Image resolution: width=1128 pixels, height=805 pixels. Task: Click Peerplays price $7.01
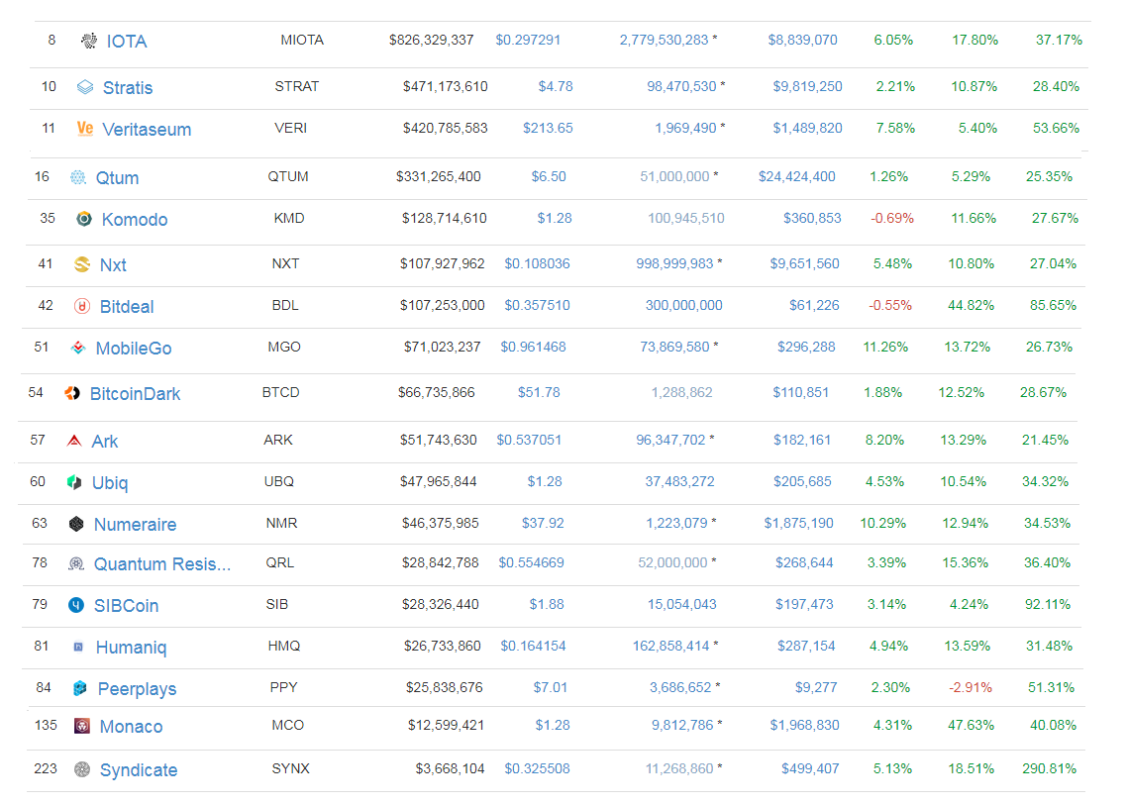pyautogui.click(x=551, y=688)
